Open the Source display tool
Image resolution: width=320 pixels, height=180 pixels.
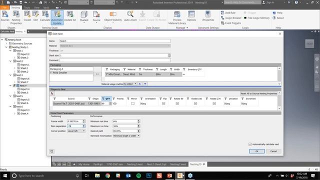(x=96, y=16)
